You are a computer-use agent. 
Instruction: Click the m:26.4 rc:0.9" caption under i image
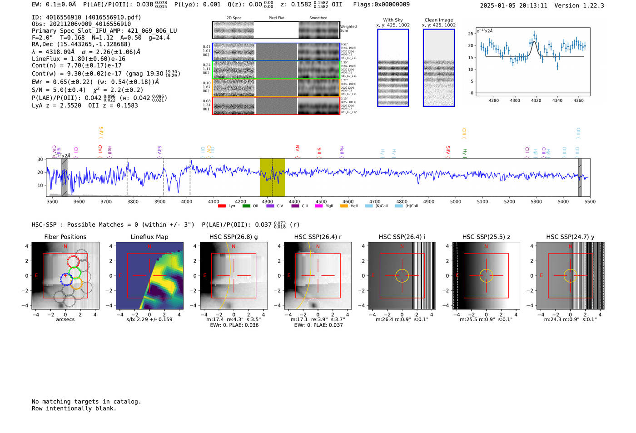tap(402, 319)
